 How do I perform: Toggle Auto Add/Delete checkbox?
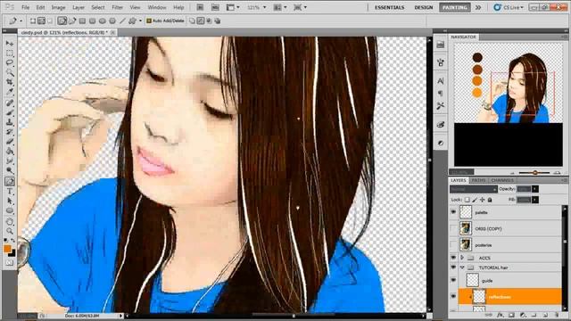(149, 21)
